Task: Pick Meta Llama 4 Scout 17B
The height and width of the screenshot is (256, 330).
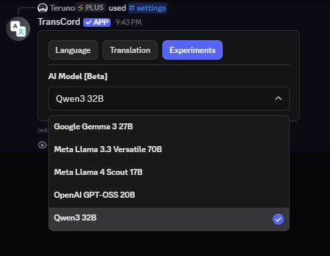Action: (x=169, y=172)
